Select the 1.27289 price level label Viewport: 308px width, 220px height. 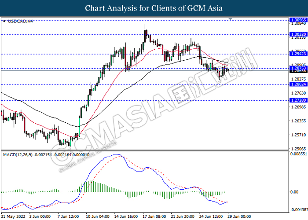tap(298, 100)
